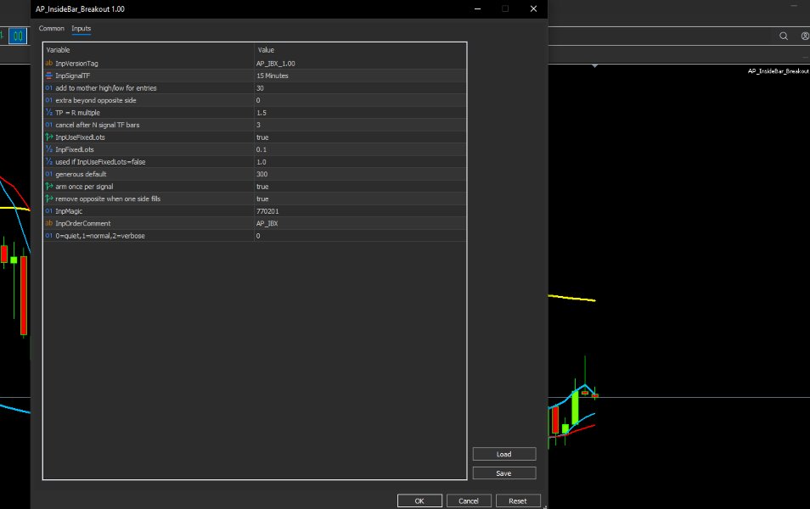Click the string icon beside InpVersionTag
This screenshot has width=810, height=509.
(49, 63)
